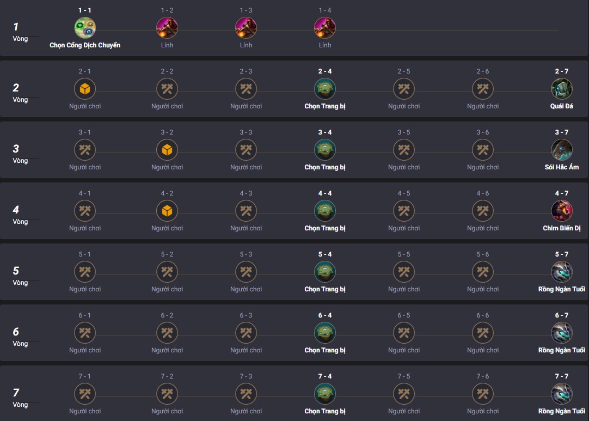The width and height of the screenshot is (589, 421).
Task: Click the item carousel icon at round 7-4
Action: pyautogui.click(x=325, y=394)
